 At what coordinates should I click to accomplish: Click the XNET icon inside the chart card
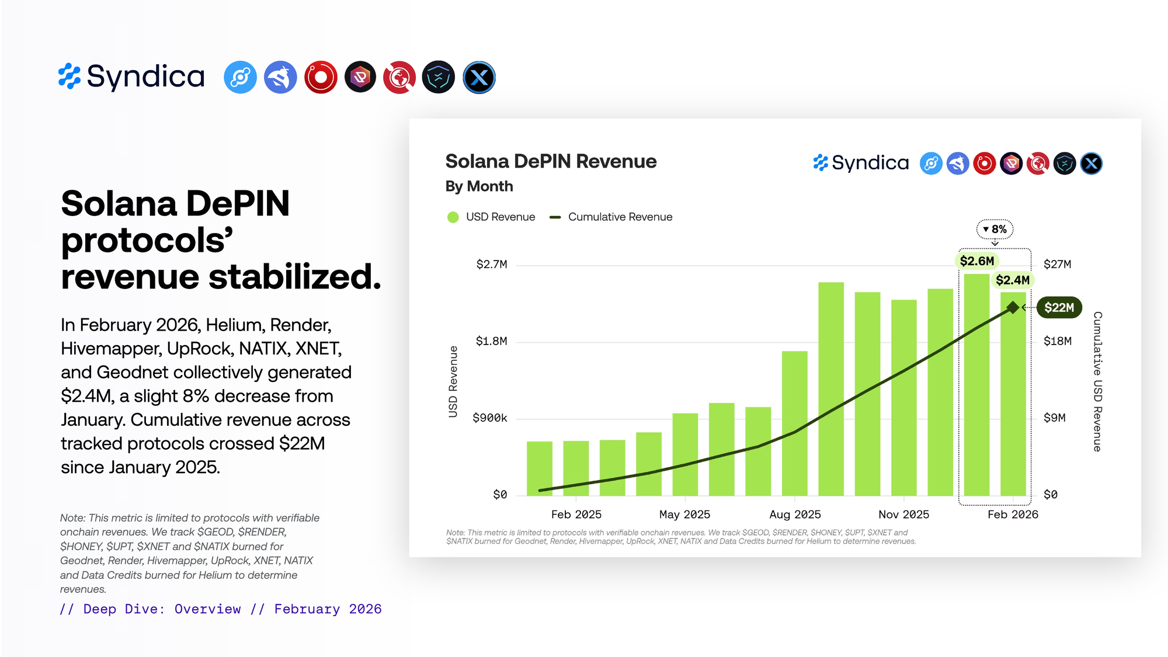point(1091,164)
